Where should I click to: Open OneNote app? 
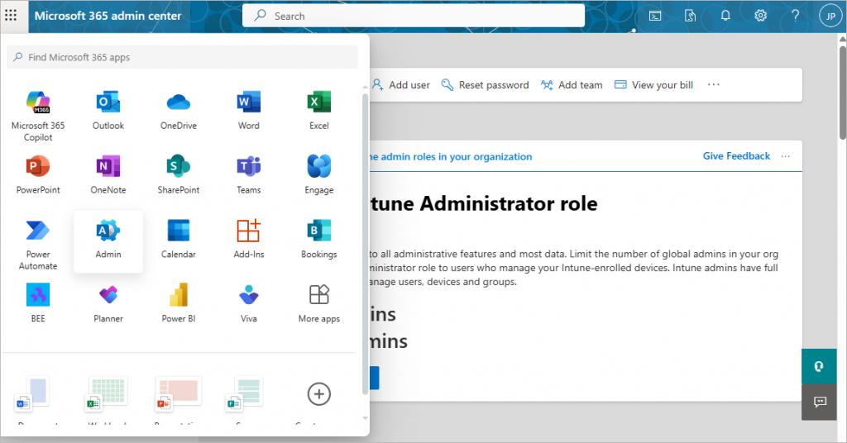coord(108,175)
